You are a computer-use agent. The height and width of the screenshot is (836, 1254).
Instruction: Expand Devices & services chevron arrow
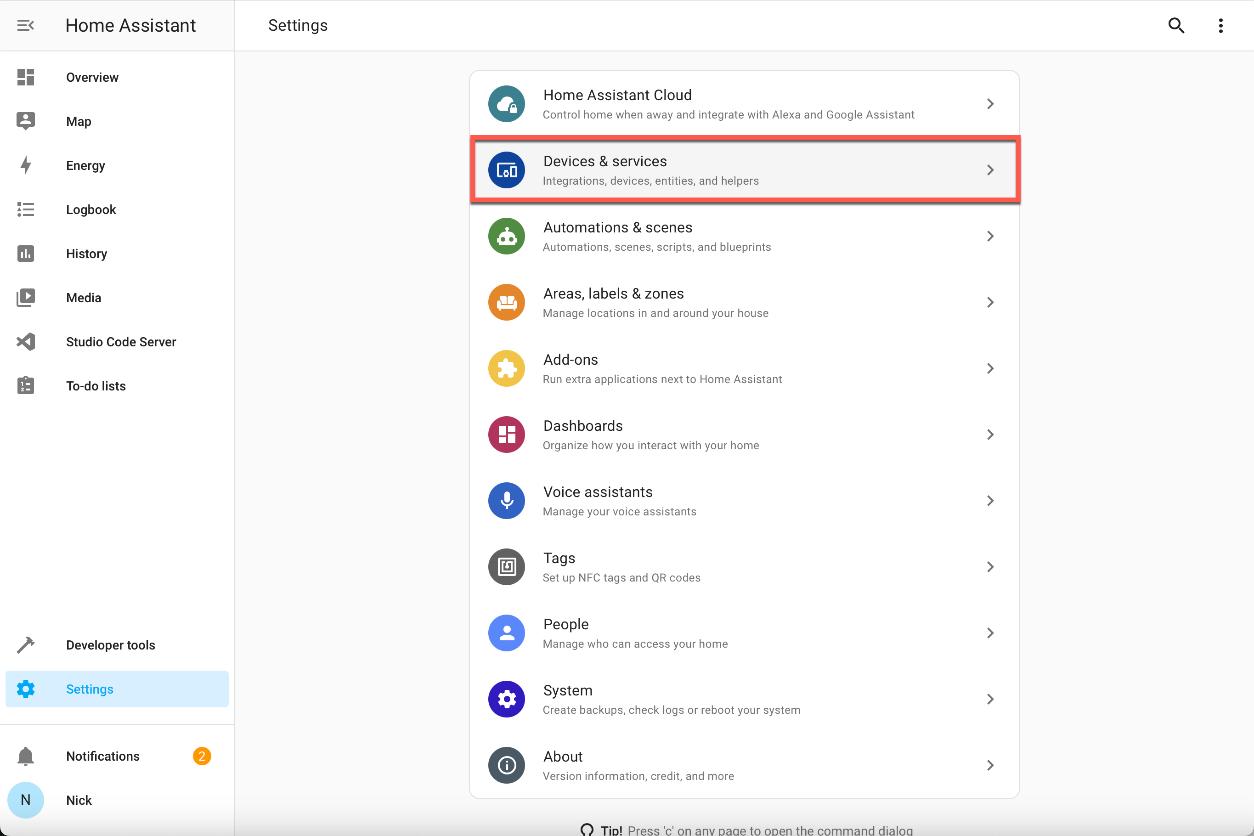pos(989,170)
